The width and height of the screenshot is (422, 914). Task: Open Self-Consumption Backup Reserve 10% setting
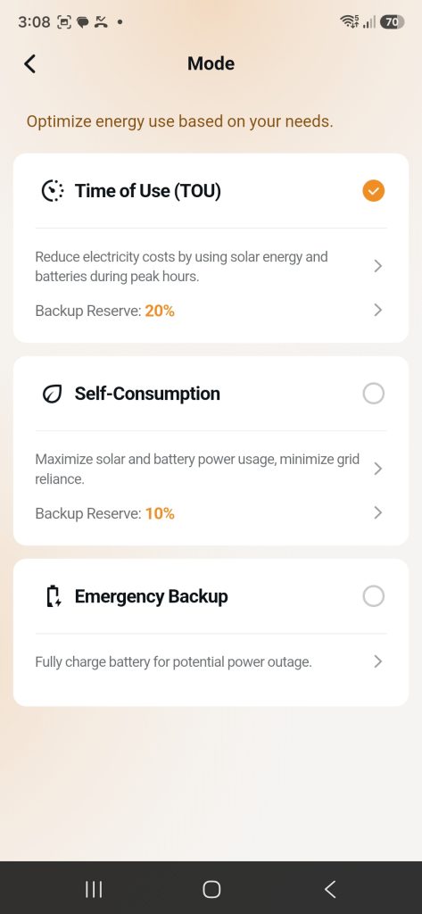[211, 513]
